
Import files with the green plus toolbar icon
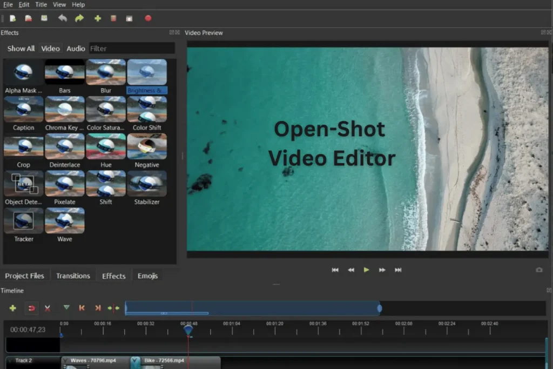coord(98,18)
